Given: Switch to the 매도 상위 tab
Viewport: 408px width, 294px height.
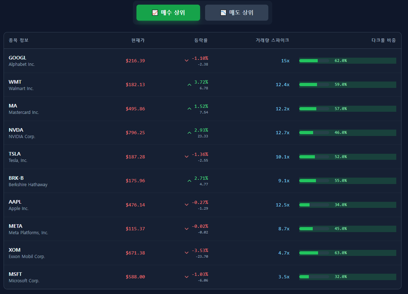Looking at the screenshot, I should pos(237,12).
